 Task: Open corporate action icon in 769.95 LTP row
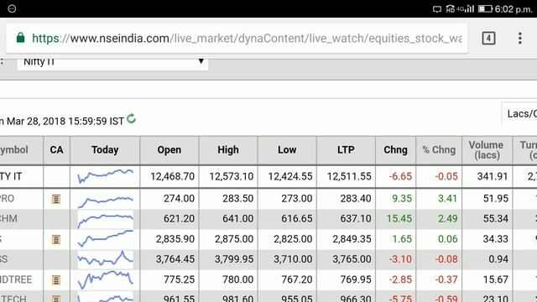[56, 280]
